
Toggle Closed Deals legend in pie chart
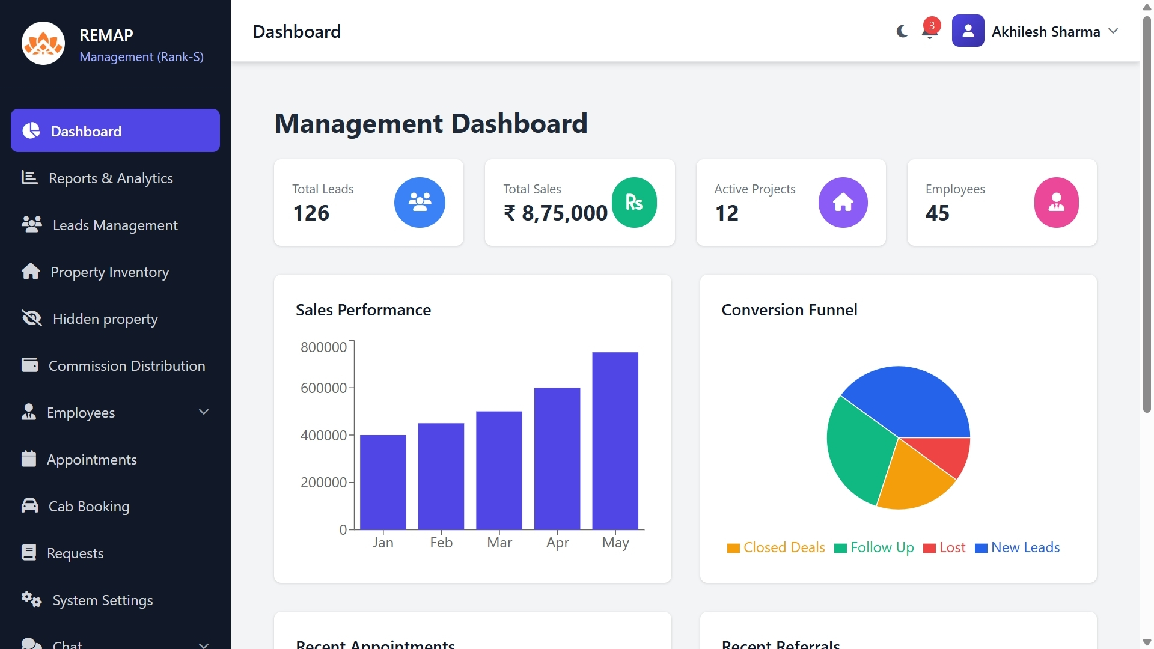[x=775, y=547]
